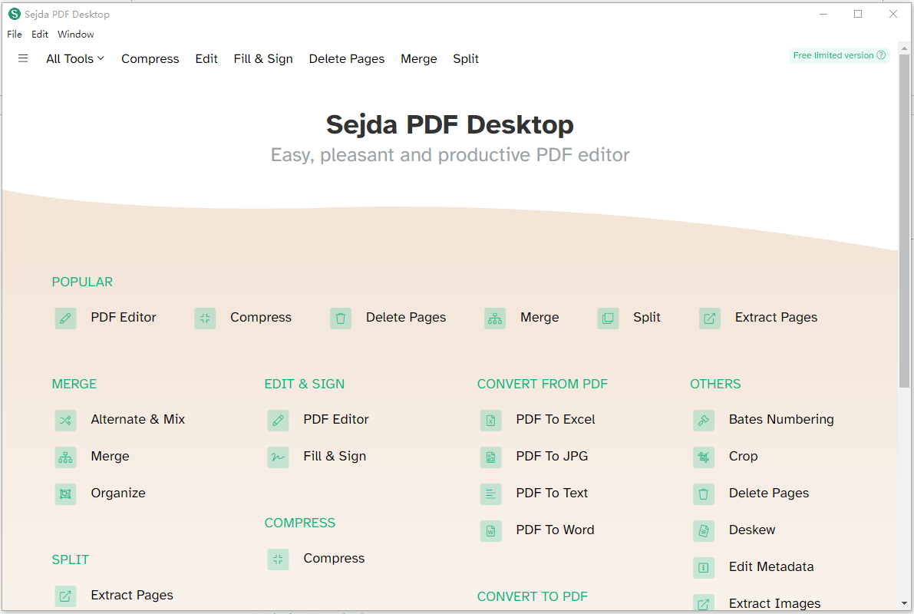Open Alternate & Mix tool link
Screen dimensions: 914x614
137,419
